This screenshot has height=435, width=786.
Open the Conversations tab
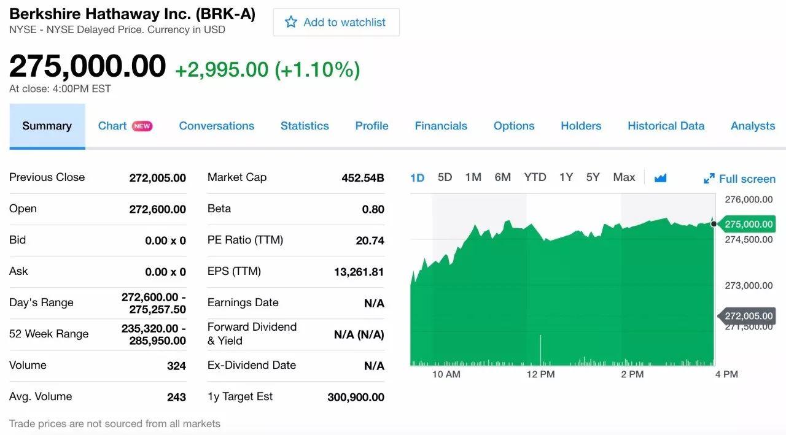[217, 126]
